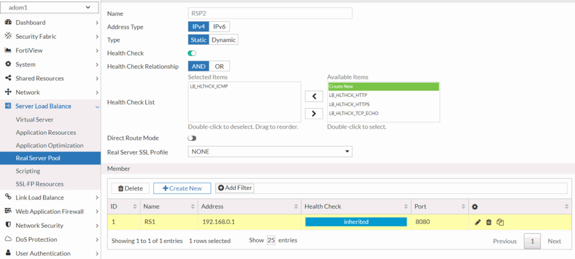Open the adom1 selector dropdown

tap(49, 7)
